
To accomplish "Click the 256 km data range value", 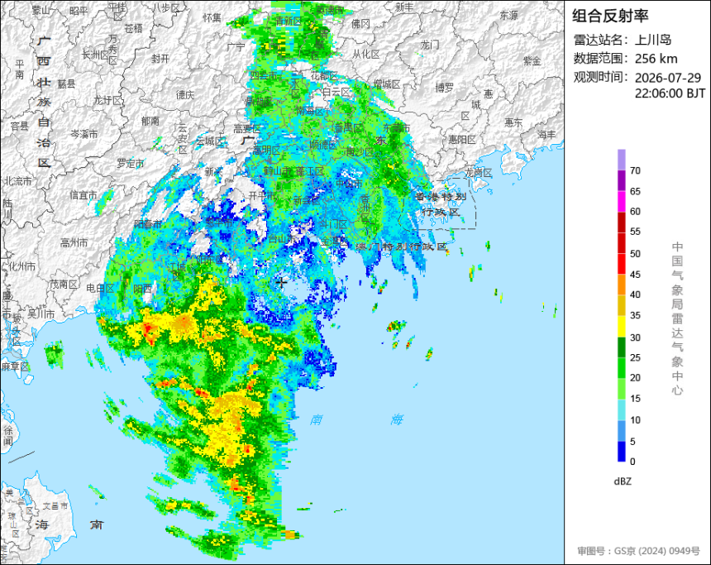I will pos(656,59).
